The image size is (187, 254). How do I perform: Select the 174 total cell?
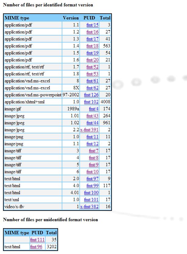pyautogui.click(x=105, y=109)
